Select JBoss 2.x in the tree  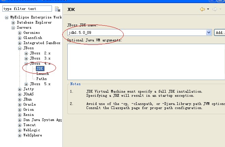tap(40, 53)
